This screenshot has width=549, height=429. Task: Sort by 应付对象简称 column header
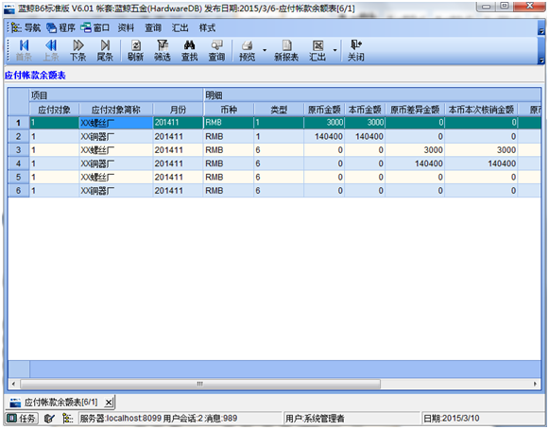[x=116, y=110]
